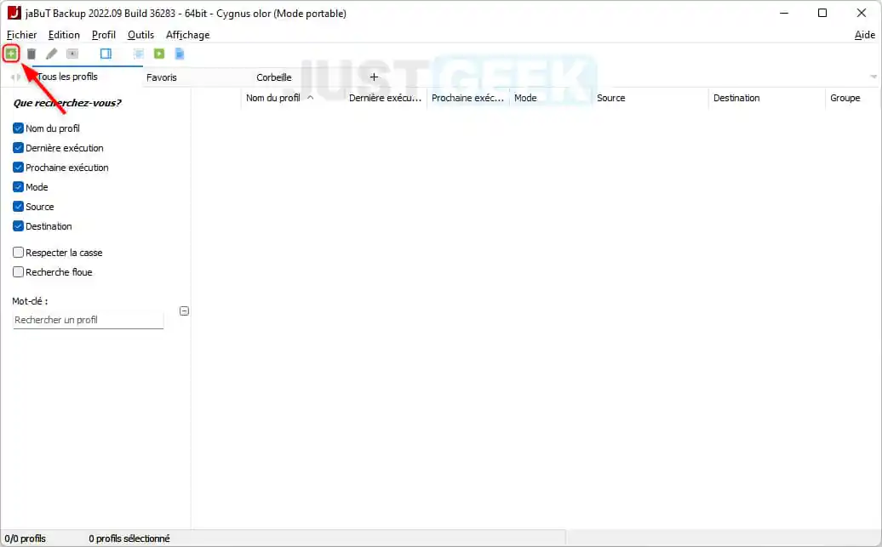
Task: Click the trash delete profile icon
Action: pyautogui.click(x=31, y=54)
